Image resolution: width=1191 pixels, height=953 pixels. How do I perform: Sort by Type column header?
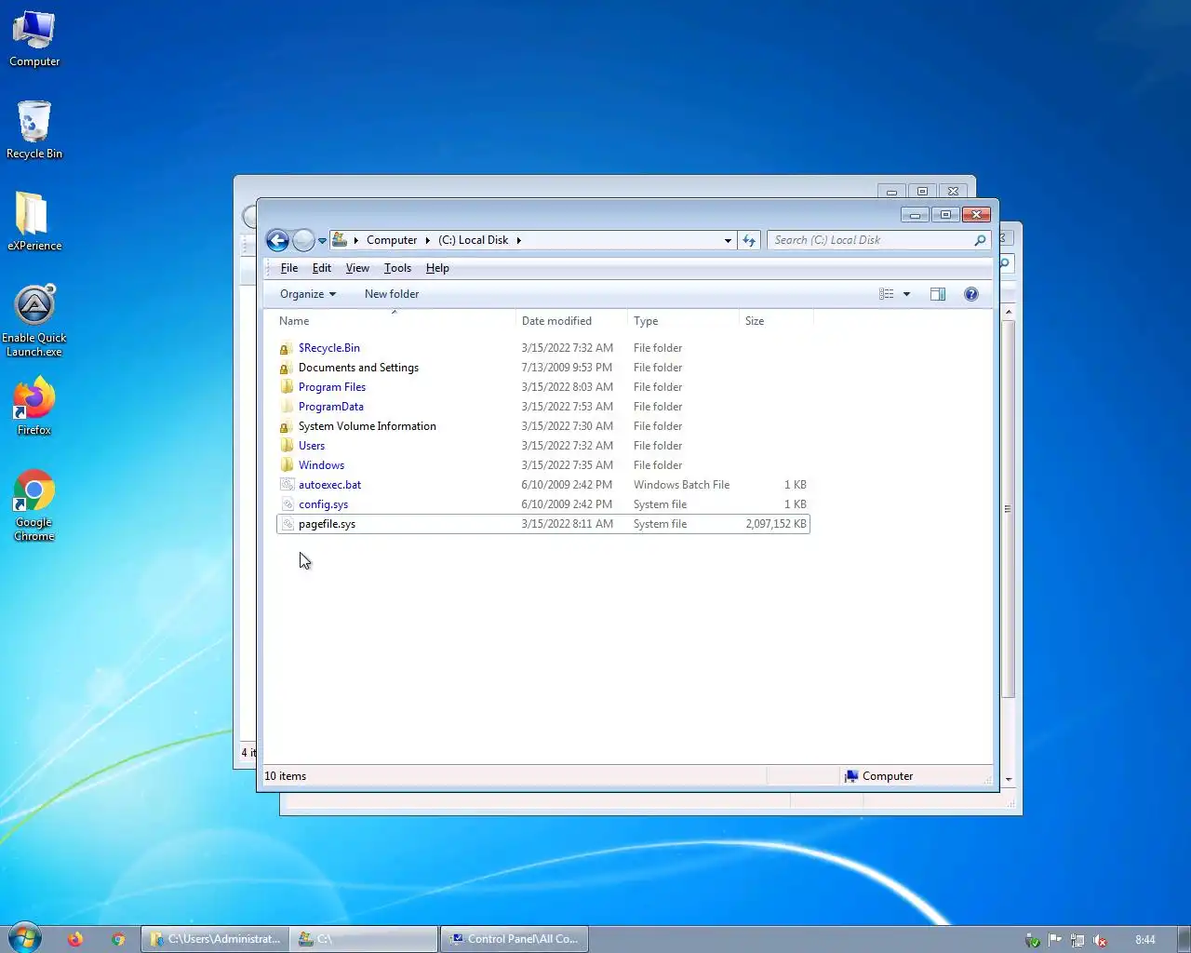pos(683,321)
